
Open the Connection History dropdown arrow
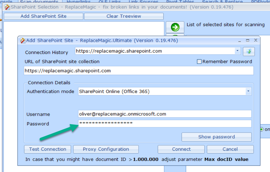tap(237, 51)
